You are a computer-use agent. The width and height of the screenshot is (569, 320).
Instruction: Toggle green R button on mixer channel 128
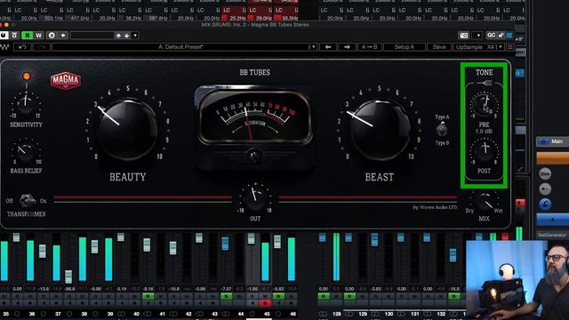(x=324, y=296)
